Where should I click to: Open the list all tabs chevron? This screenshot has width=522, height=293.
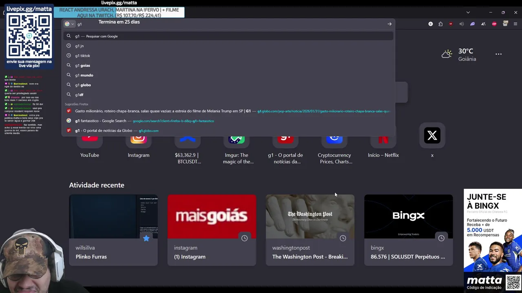click(x=468, y=12)
